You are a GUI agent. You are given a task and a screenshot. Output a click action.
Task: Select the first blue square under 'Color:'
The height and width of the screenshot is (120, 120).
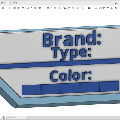[31, 90]
